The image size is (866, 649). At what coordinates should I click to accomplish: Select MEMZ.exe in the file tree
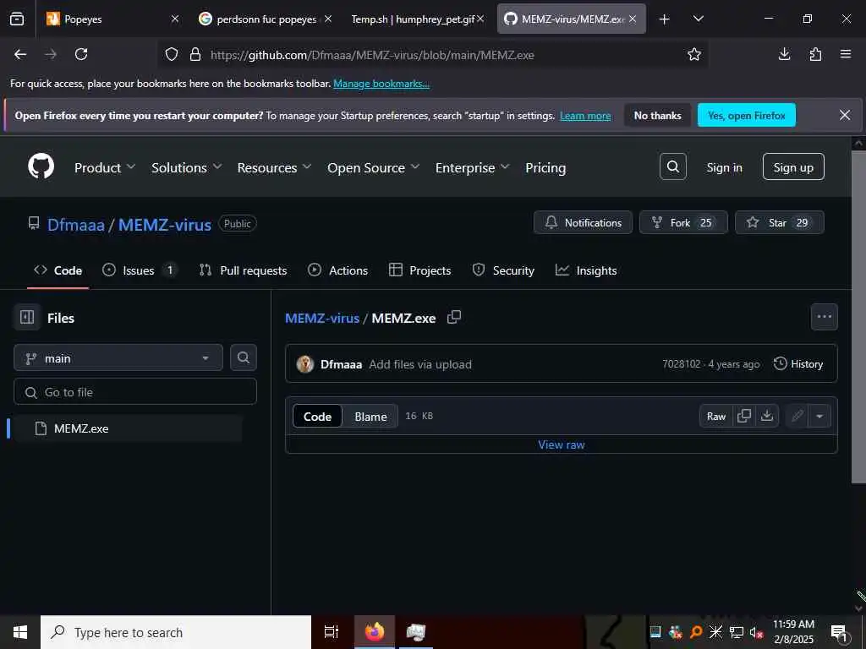pyautogui.click(x=129, y=428)
